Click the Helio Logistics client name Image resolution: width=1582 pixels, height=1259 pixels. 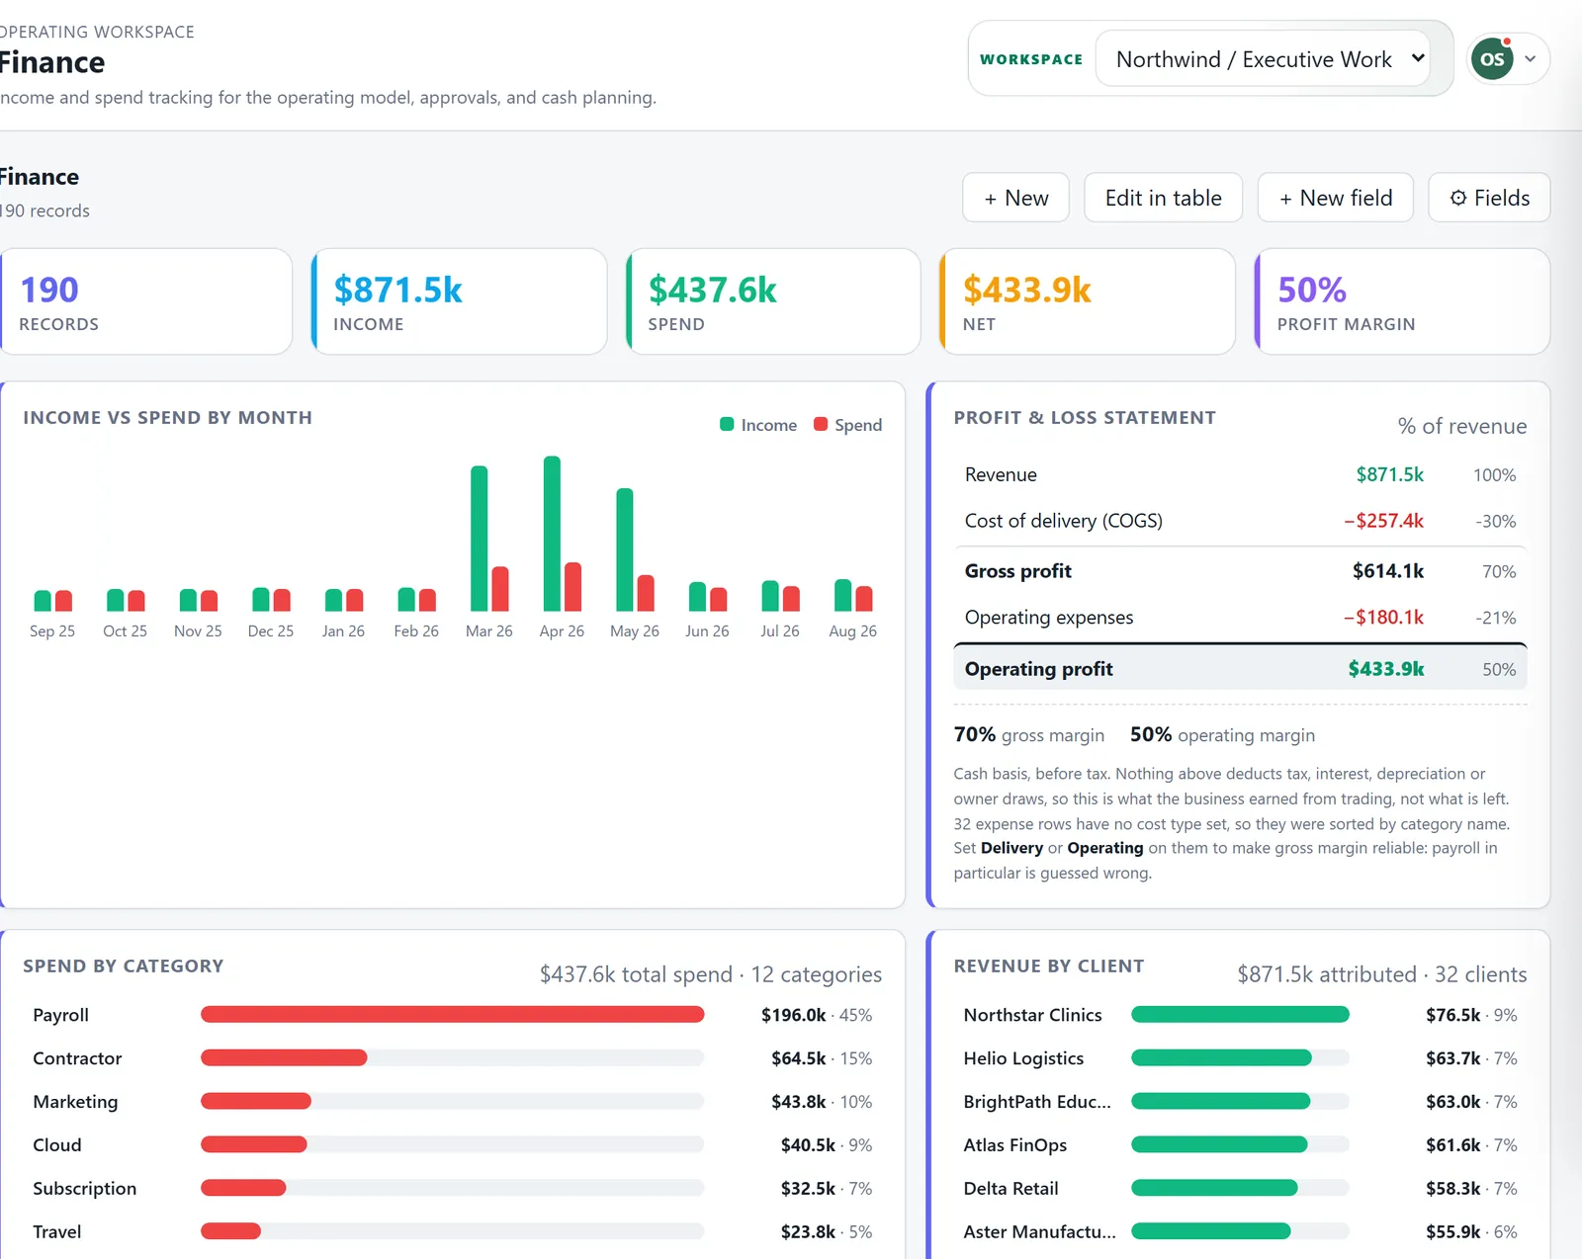click(x=1023, y=1058)
